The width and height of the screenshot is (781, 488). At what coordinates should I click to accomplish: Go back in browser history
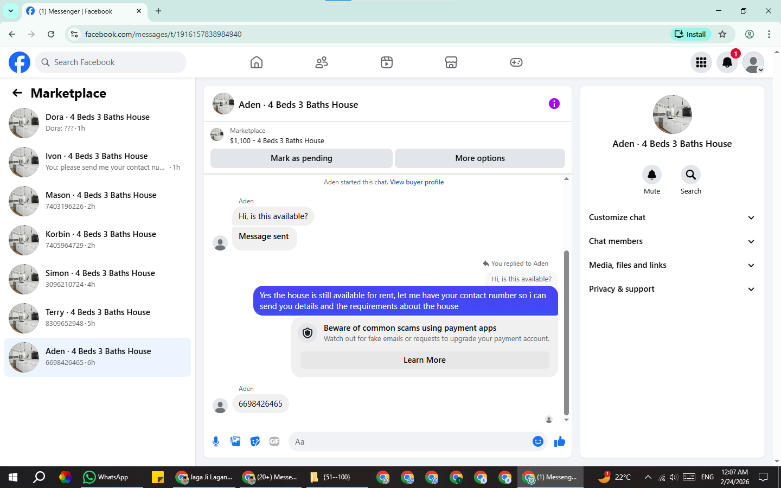point(12,34)
